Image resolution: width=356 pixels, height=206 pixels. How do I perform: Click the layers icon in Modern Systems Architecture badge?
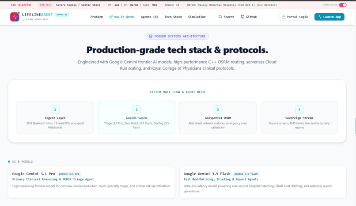(151, 36)
